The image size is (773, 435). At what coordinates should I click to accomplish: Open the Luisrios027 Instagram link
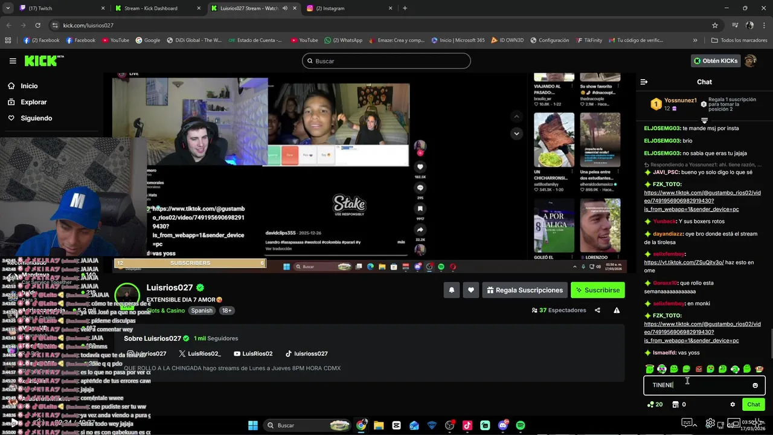(147, 354)
